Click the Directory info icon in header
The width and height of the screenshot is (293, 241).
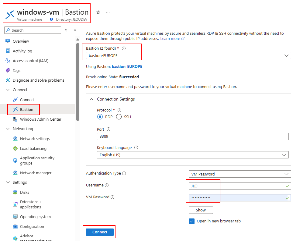51,19
